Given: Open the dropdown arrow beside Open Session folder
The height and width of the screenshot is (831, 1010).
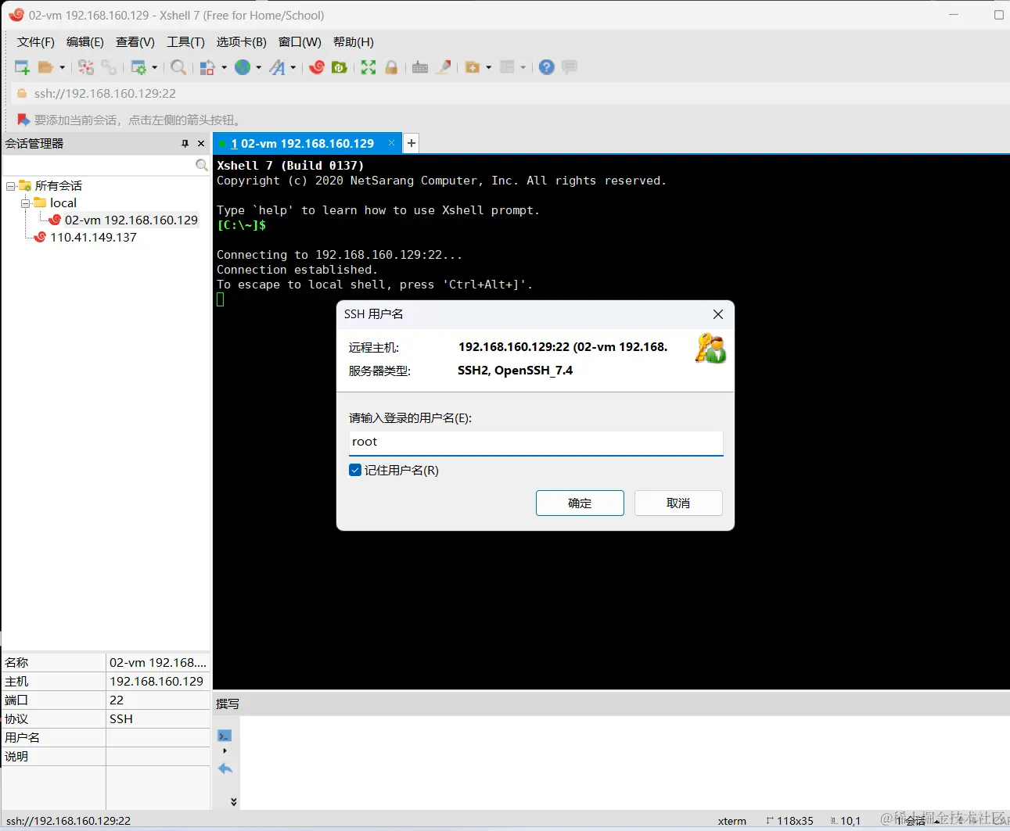Looking at the screenshot, I should pyautogui.click(x=62, y=67).
